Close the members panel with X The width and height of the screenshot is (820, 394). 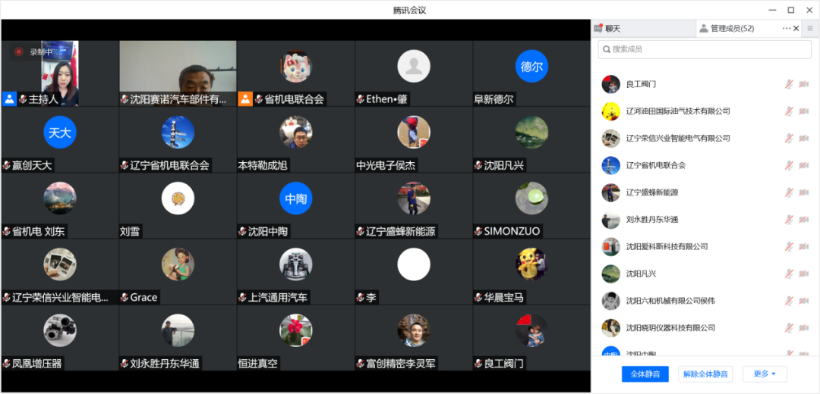point(796,29)
